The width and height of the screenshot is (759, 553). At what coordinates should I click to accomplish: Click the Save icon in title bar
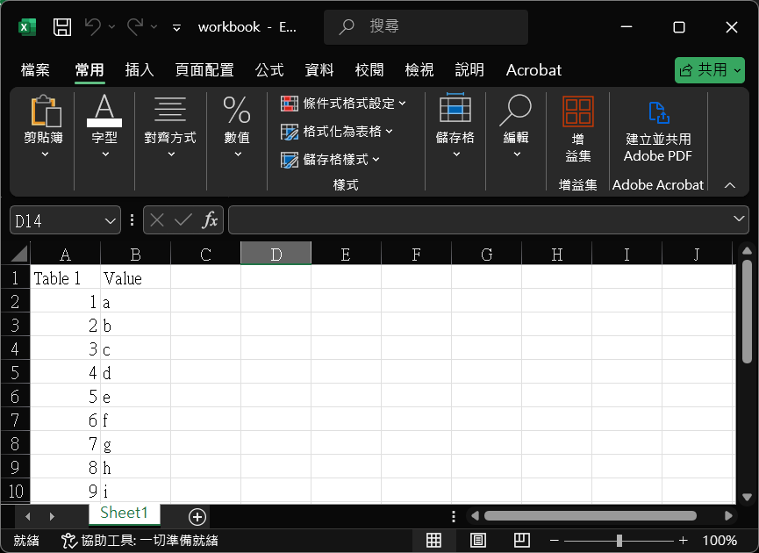[62, 27]
